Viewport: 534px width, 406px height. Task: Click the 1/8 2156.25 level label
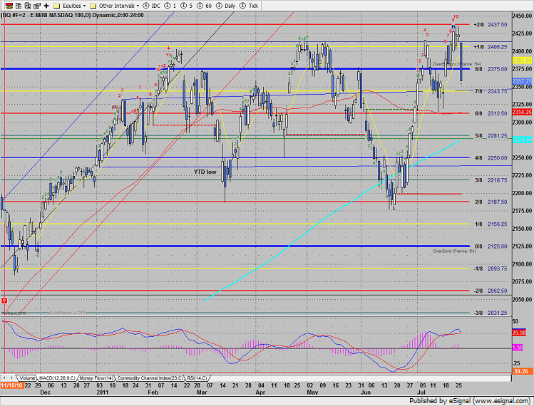pos(491,224)
